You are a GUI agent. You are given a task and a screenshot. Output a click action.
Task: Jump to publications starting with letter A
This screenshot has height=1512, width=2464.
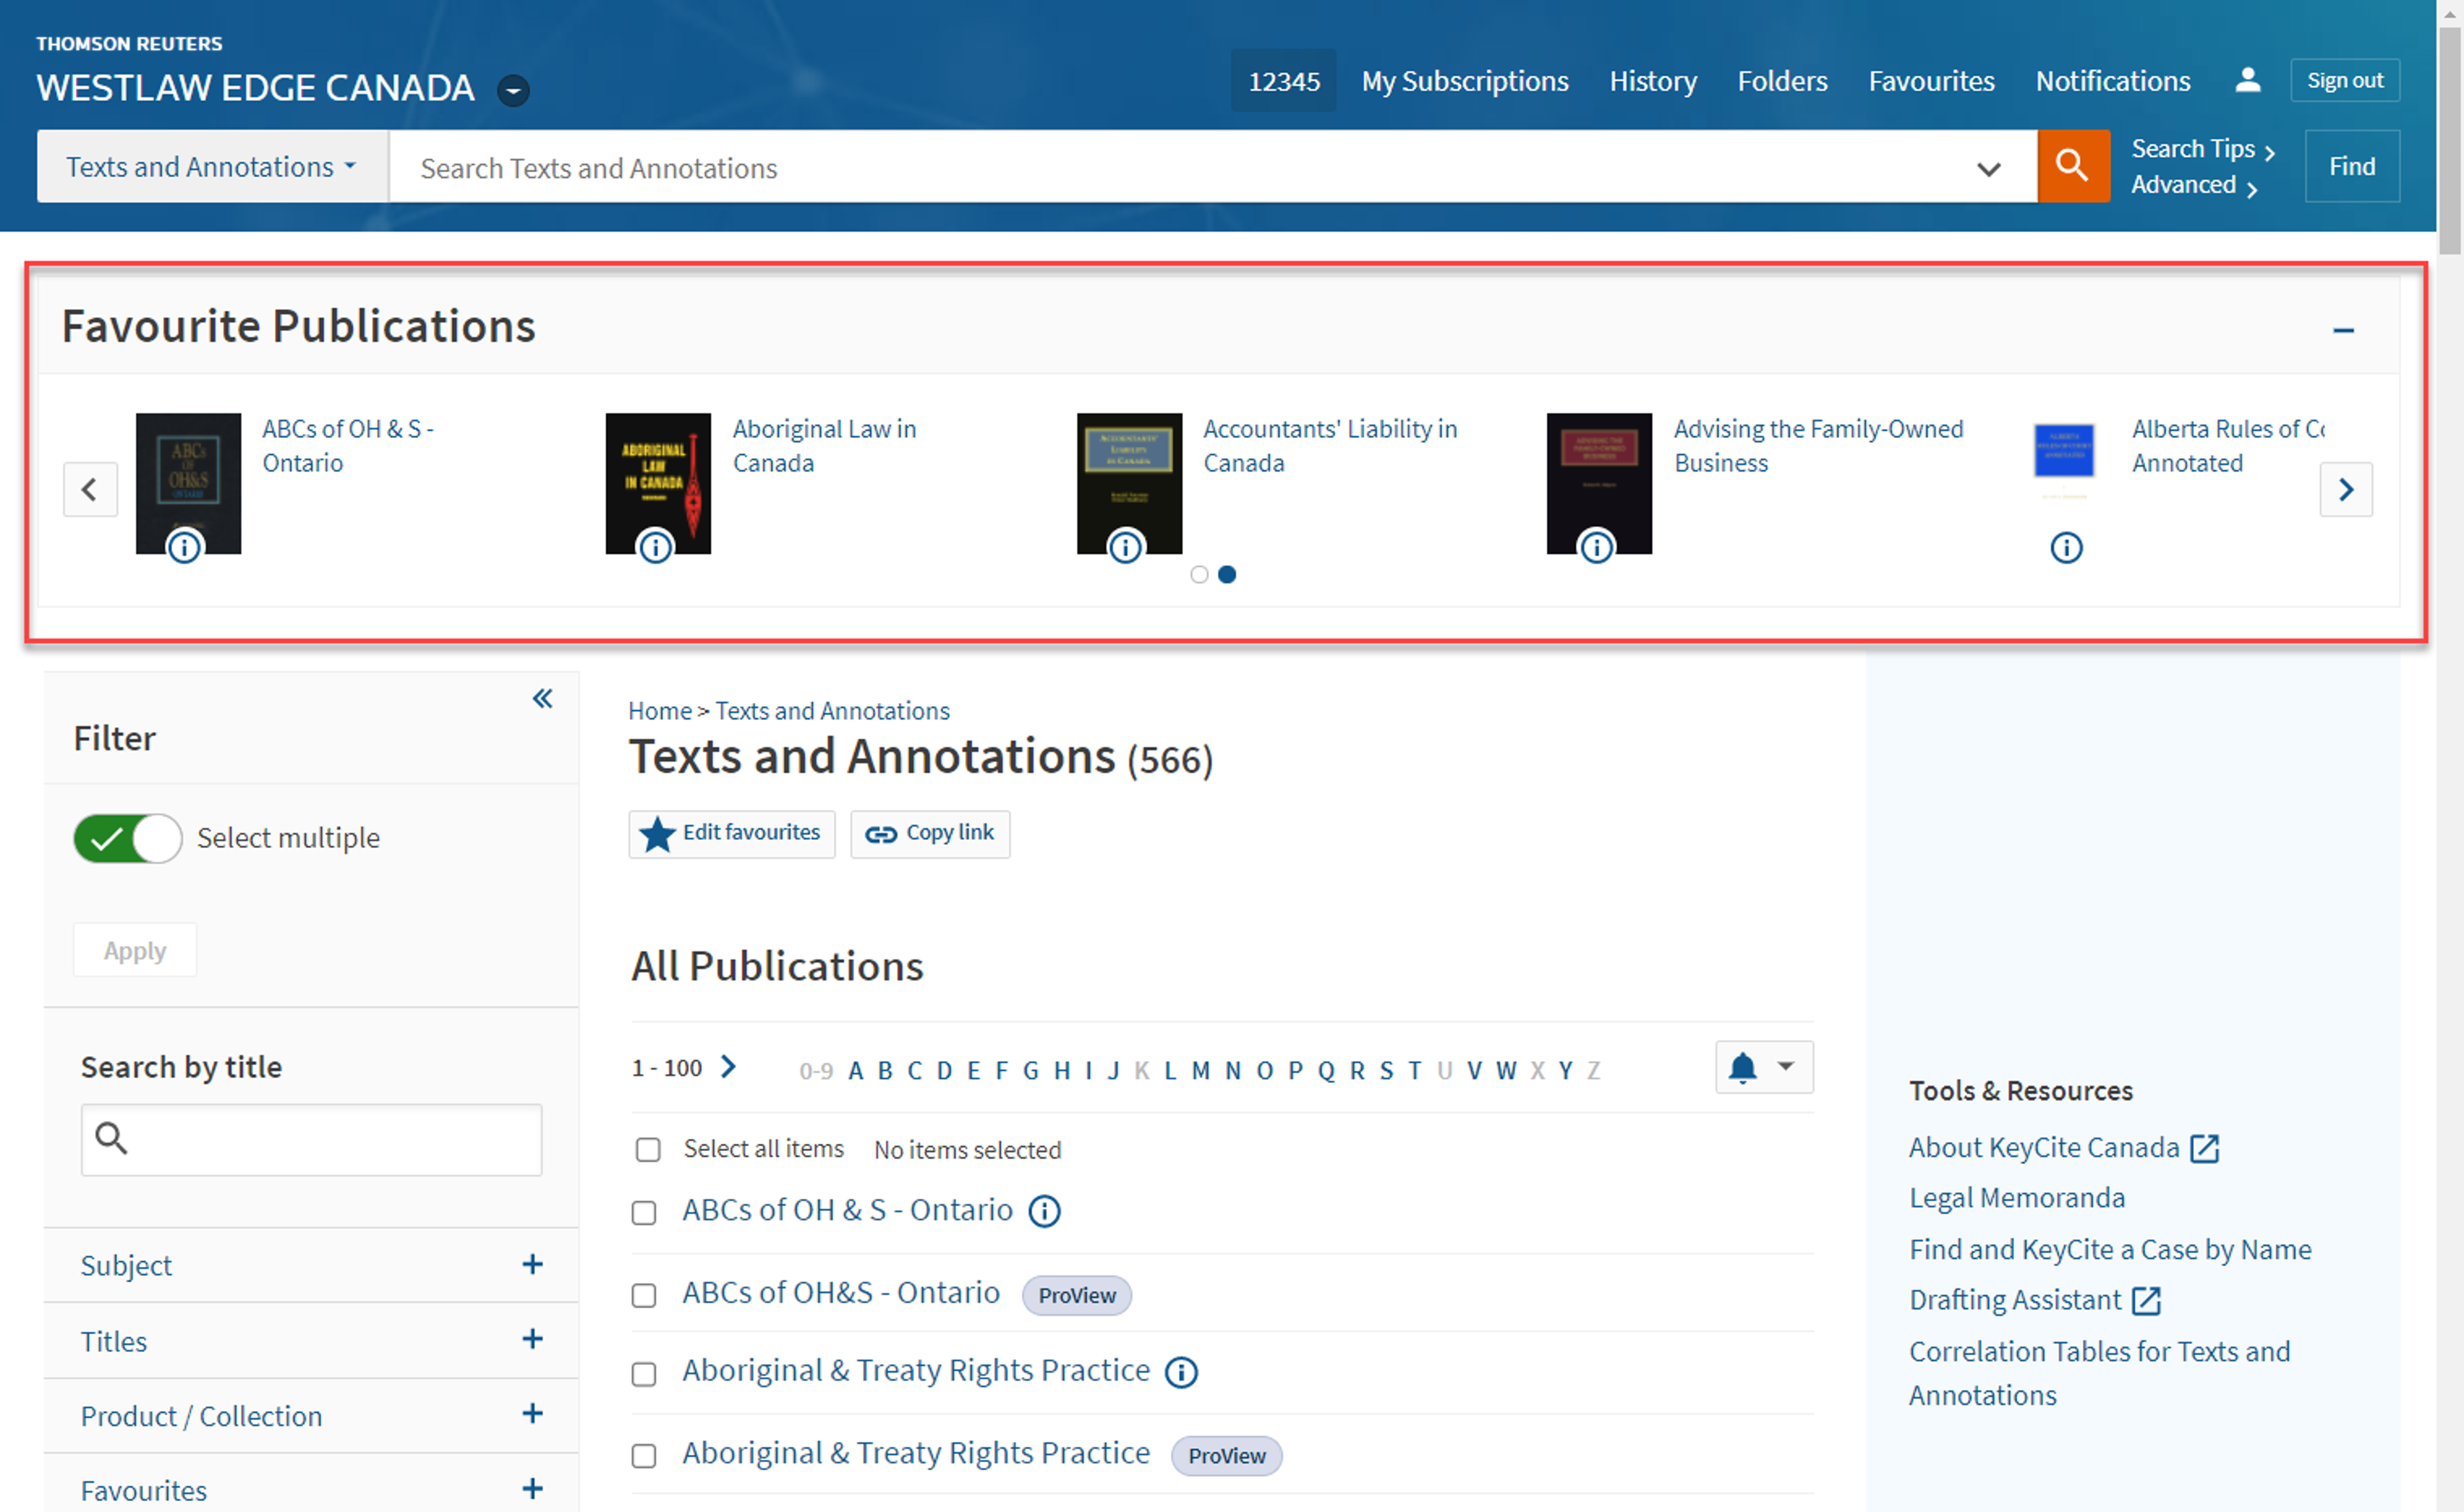point(855,1070)
